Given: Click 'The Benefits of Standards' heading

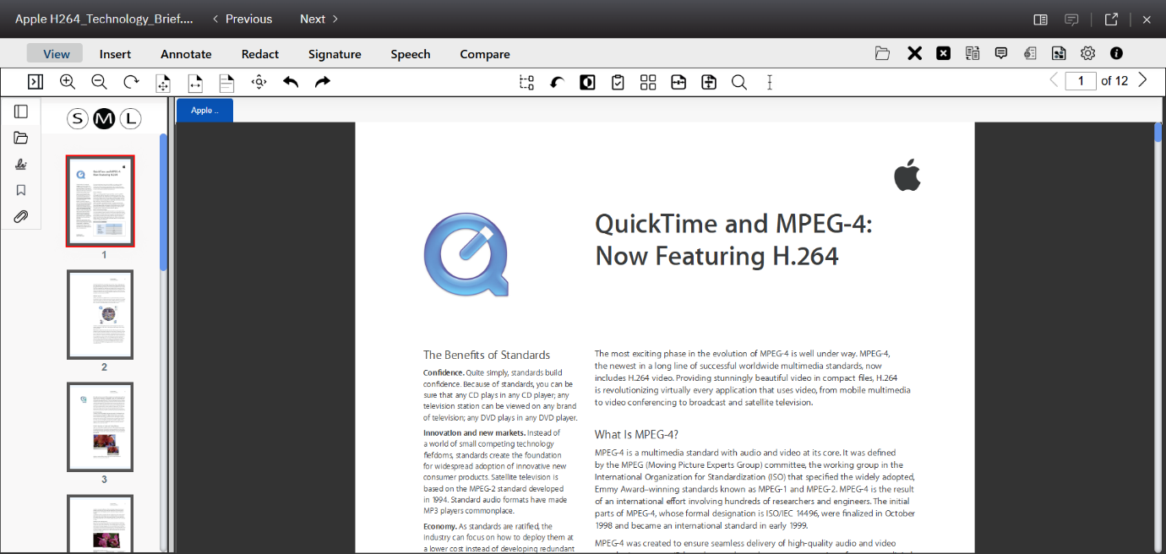Looking at the screenshot, I should (x=487, y=356).
